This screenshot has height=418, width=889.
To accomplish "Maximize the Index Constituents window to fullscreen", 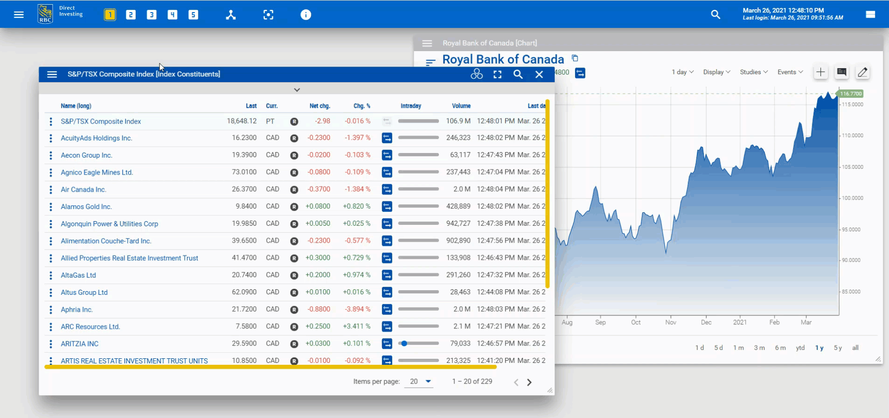I will pyautogui.click(x=498, y=75).
